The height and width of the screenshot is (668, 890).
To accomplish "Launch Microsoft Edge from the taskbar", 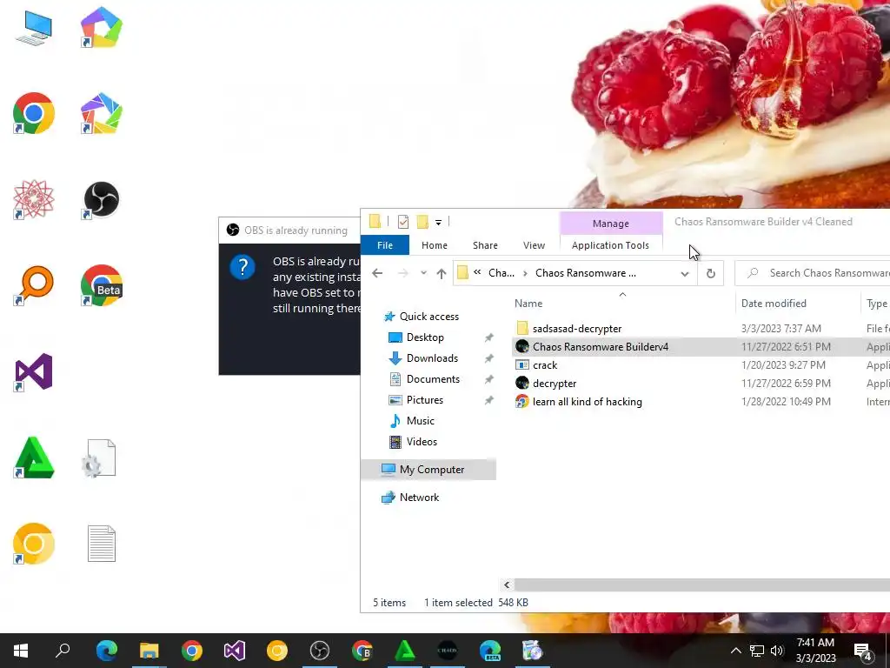I will tap(106, 651).
